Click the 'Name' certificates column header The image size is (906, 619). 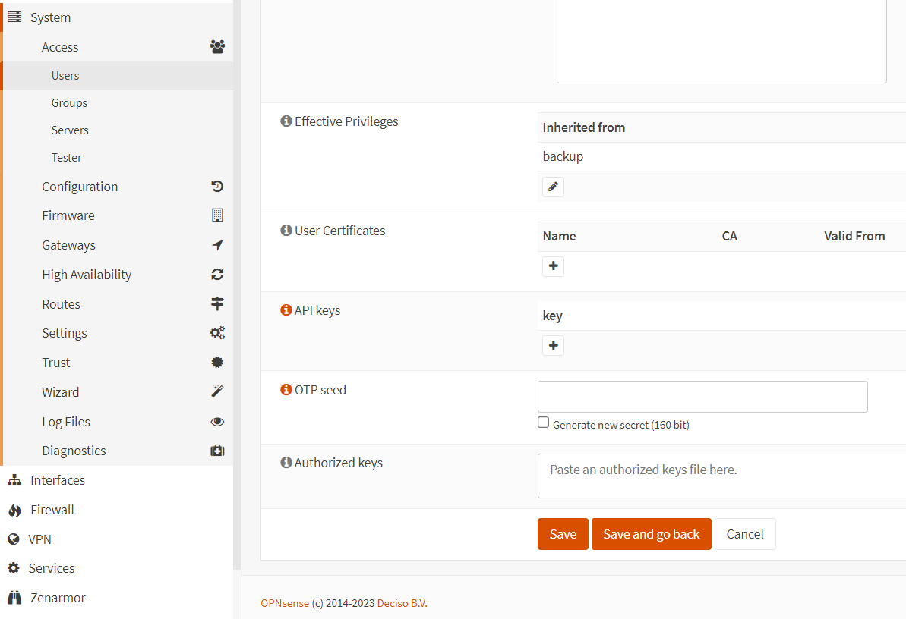click(x=559, y=236)
